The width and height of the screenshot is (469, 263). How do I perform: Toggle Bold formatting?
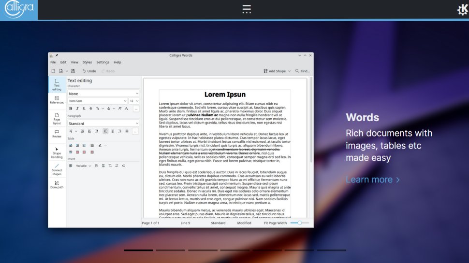tap(71, 109)
